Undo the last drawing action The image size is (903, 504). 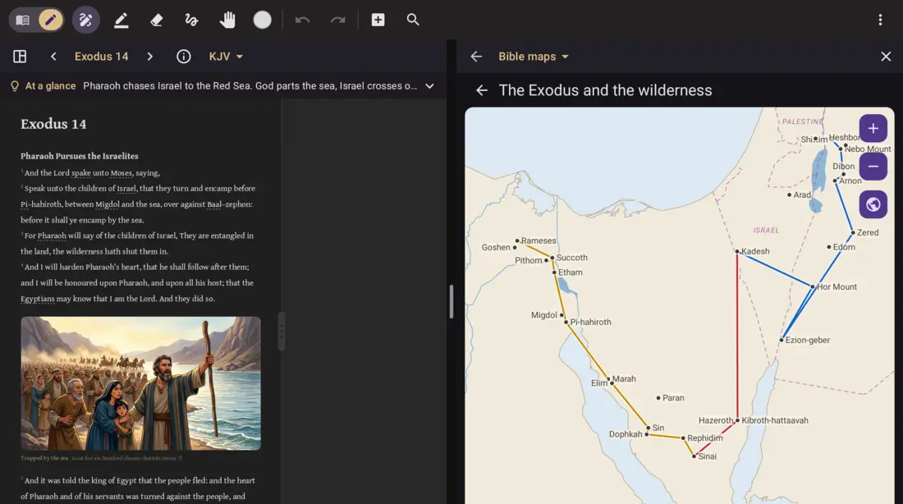coord(302,21)
